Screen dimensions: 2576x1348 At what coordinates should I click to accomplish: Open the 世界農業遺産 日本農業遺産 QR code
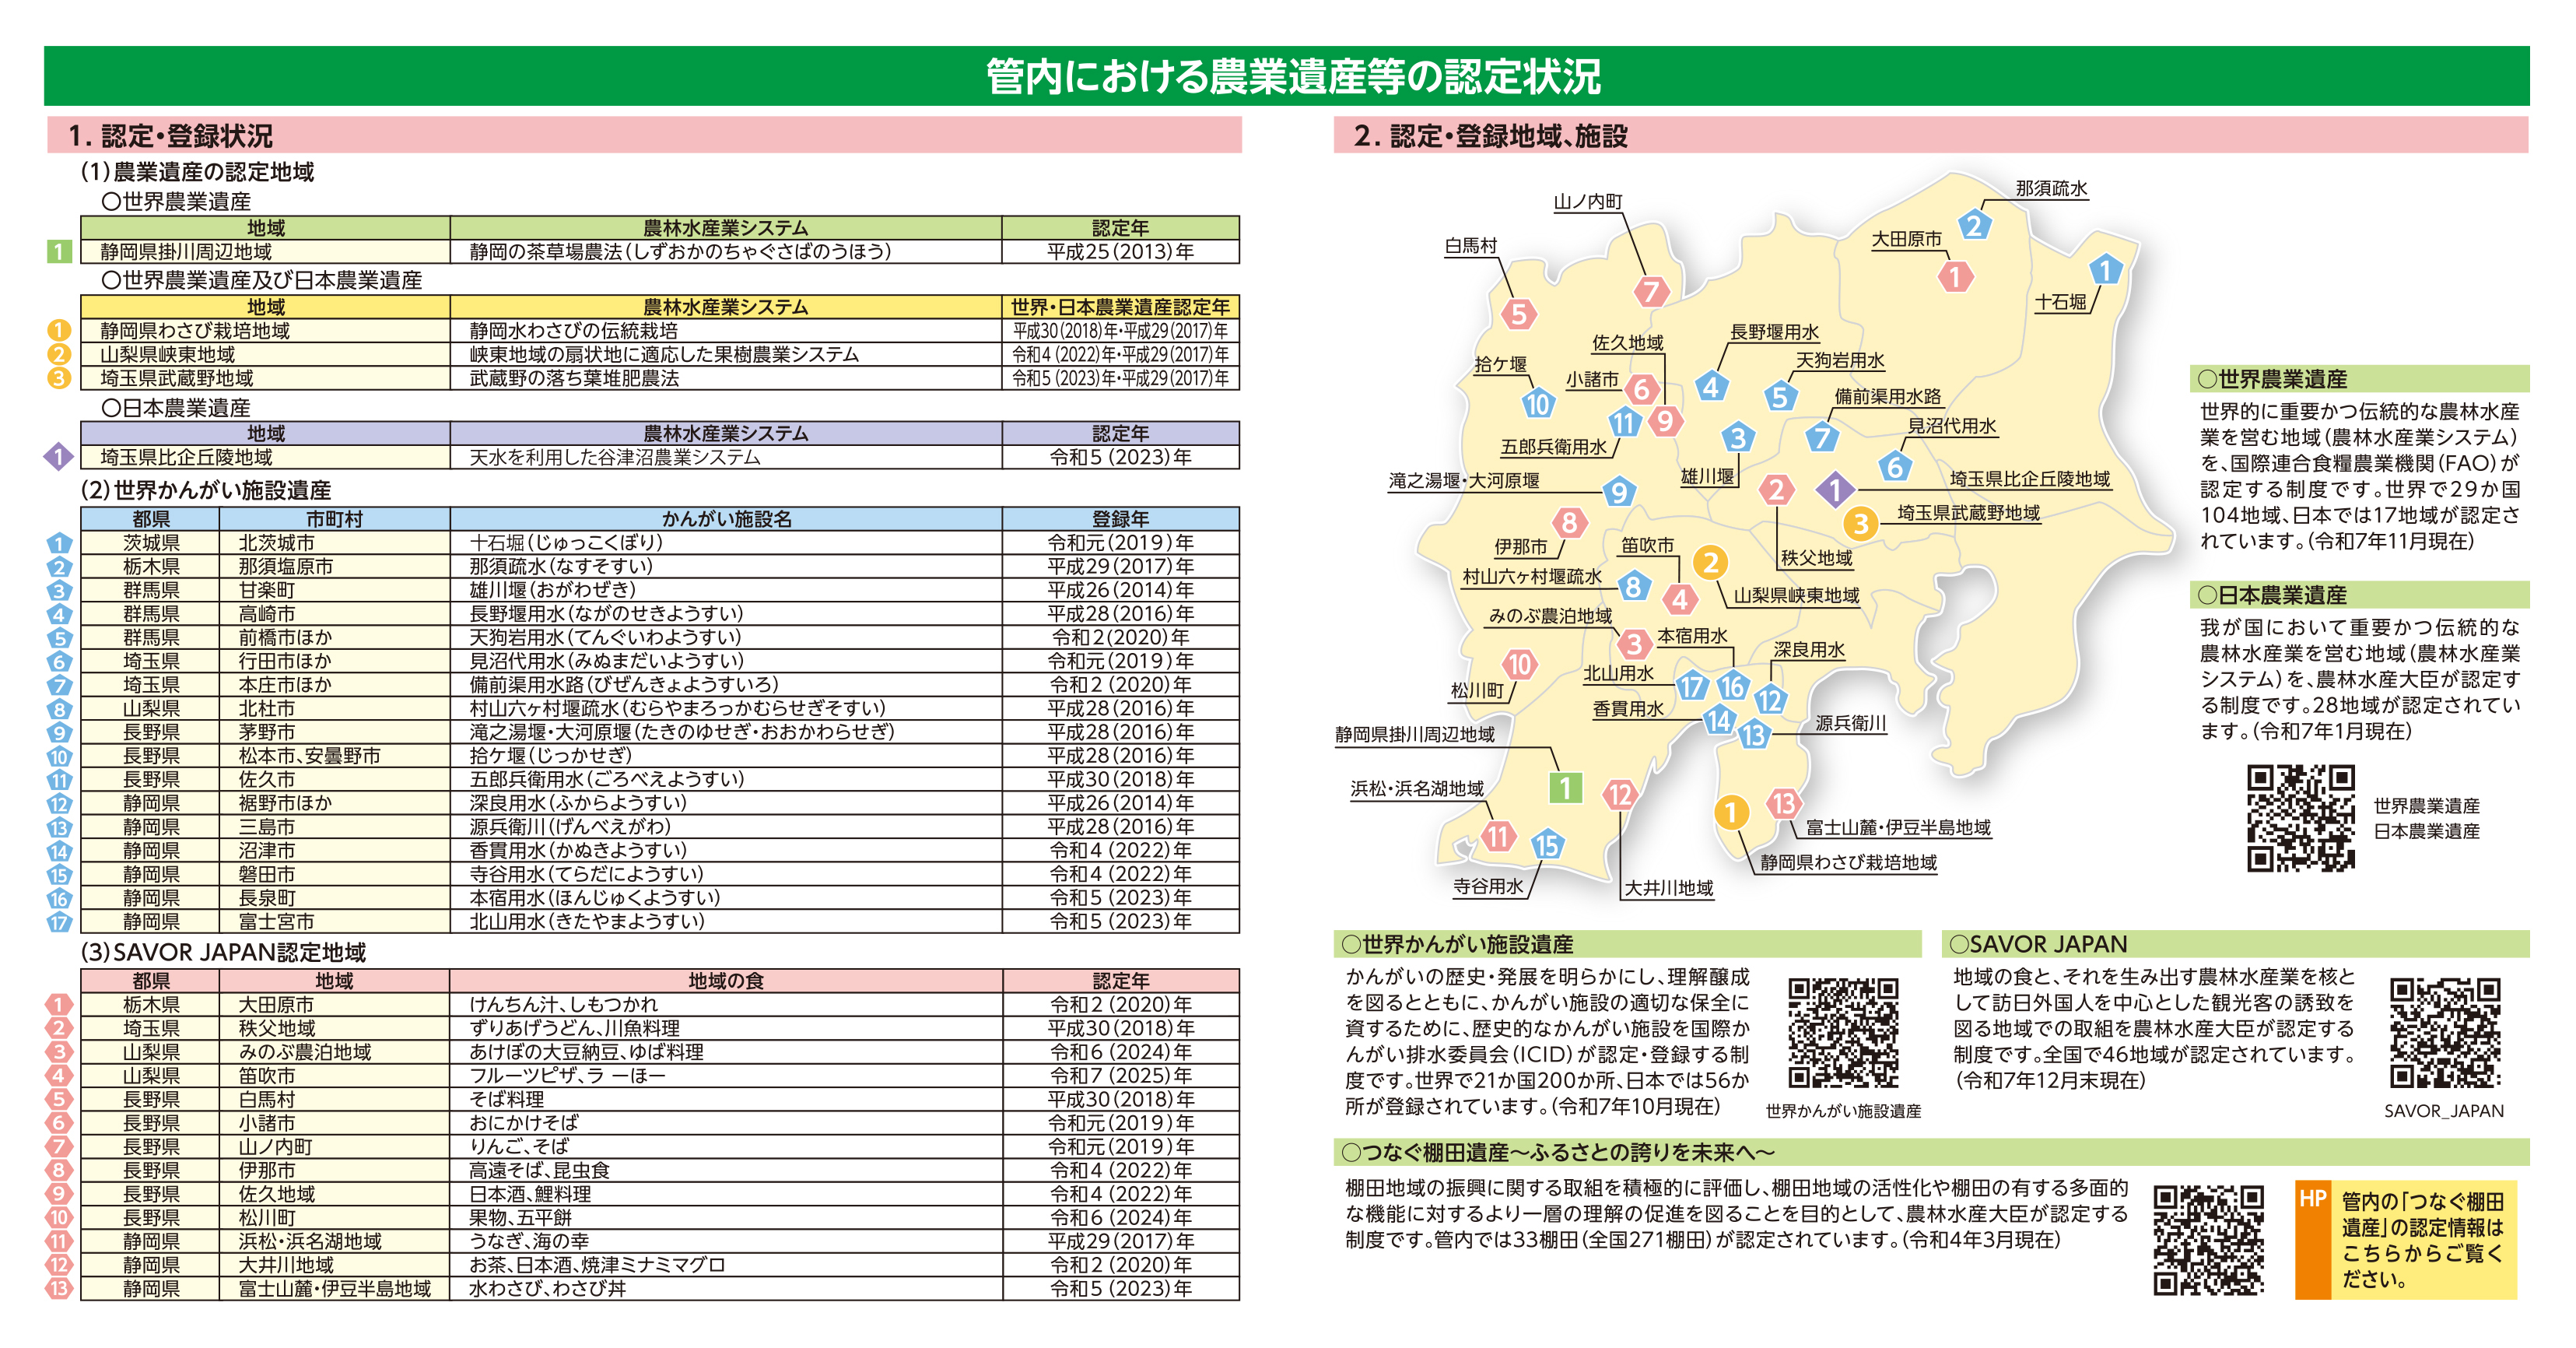2300,818
